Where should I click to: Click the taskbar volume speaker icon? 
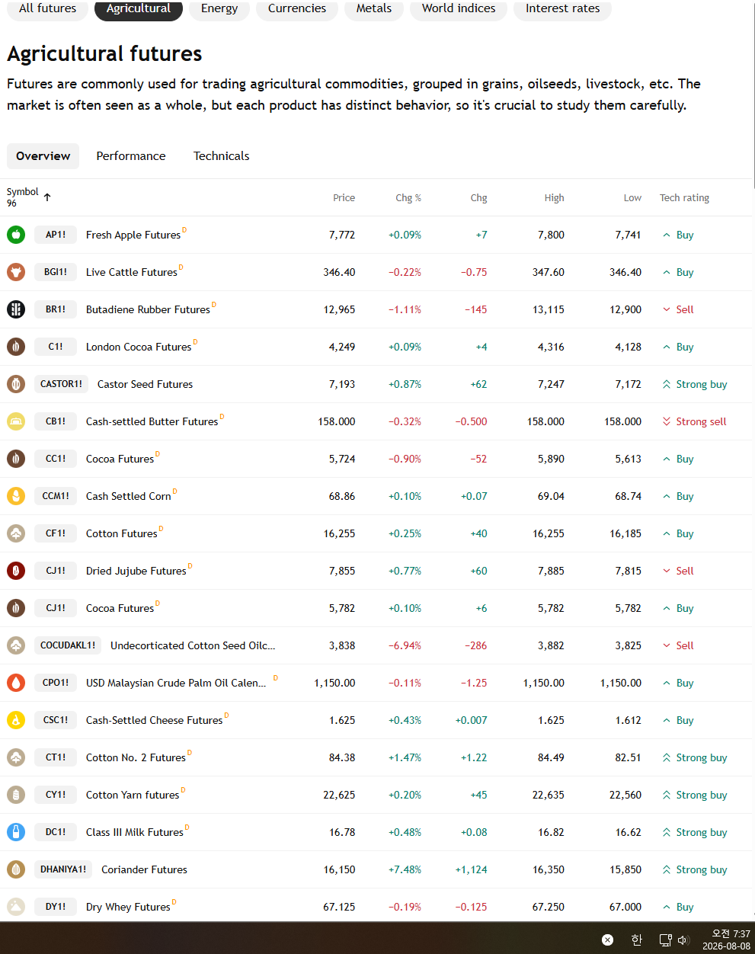pyautogui.click(x=683, y=940)
